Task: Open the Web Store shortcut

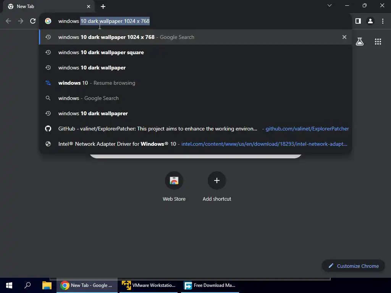Action: pos(174,186)
